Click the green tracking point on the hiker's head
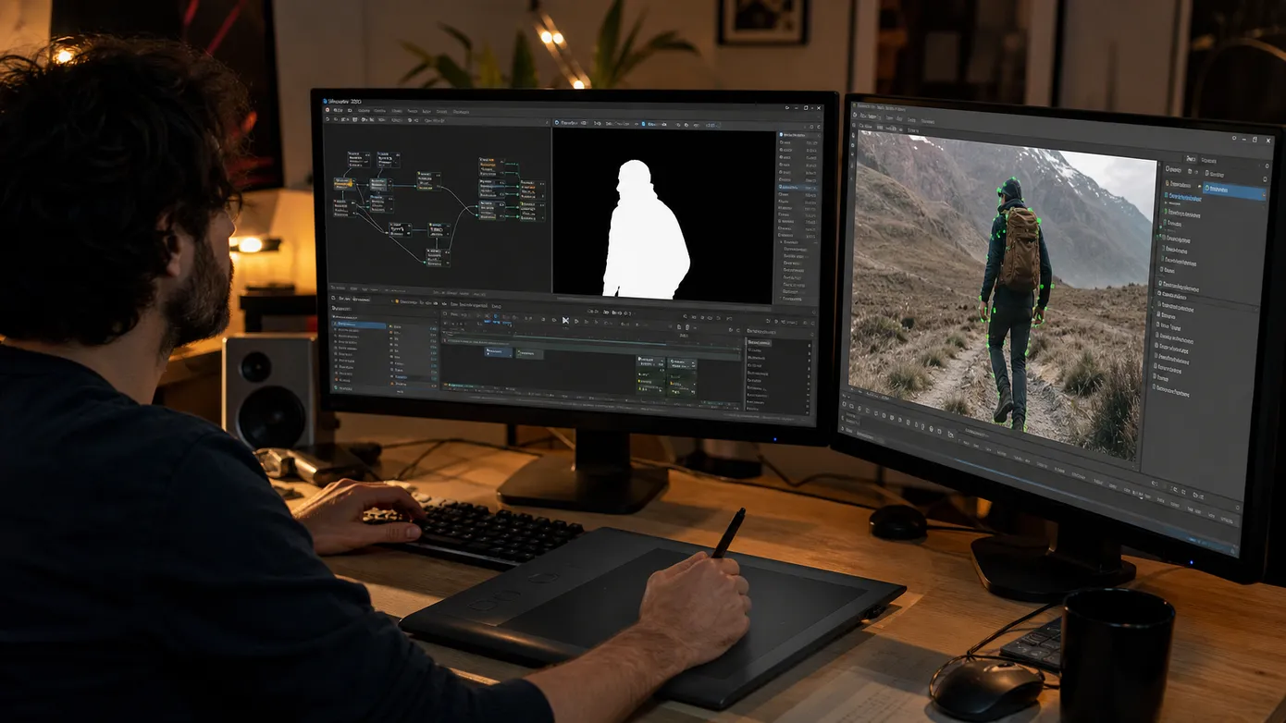The width and height of the screenshot is (1286, 723). coord(1013,178)
